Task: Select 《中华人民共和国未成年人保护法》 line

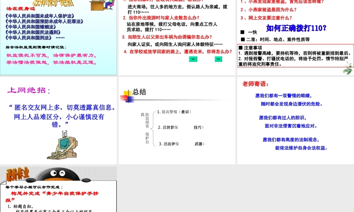Action: coord(40,16)
